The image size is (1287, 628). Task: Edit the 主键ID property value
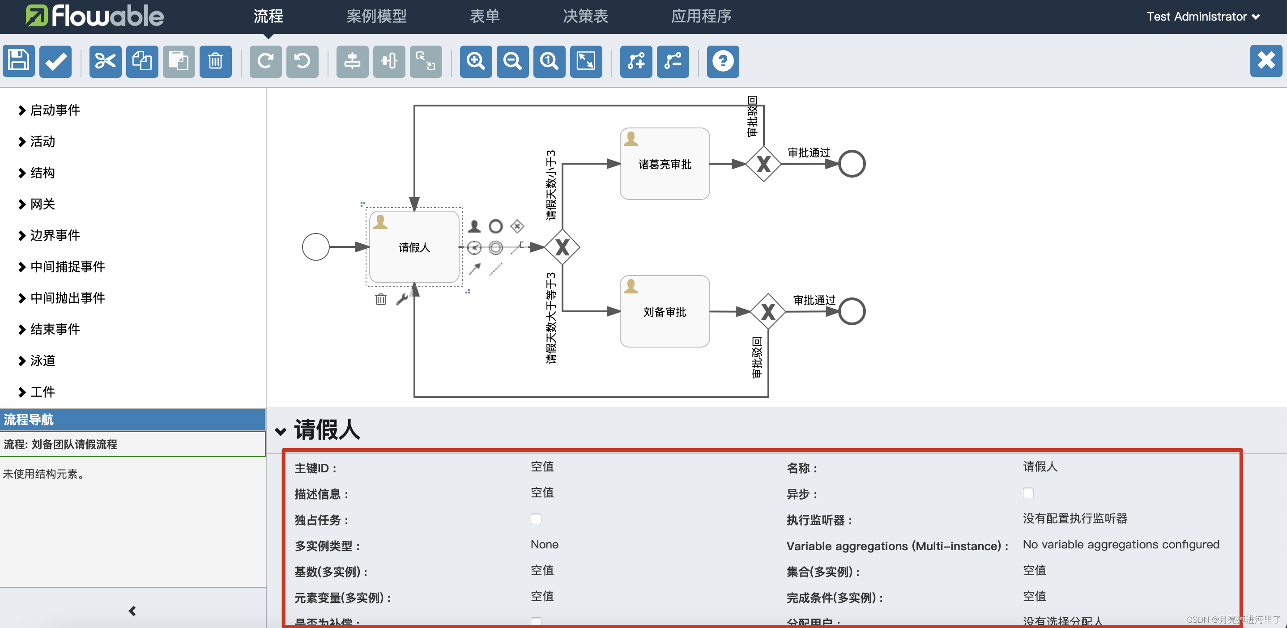[542, 467]
